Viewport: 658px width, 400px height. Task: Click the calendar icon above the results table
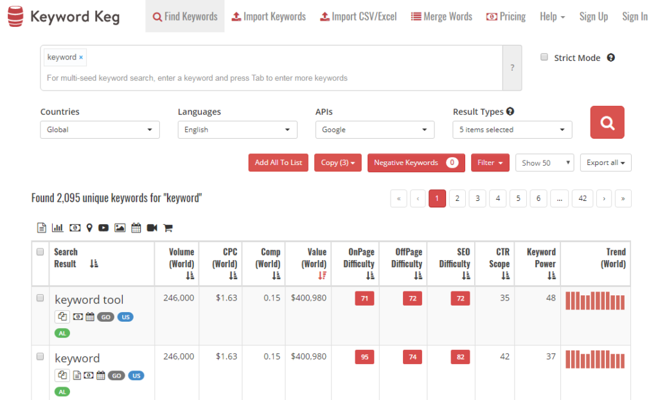pyautogui.click(x=136, y=228)
